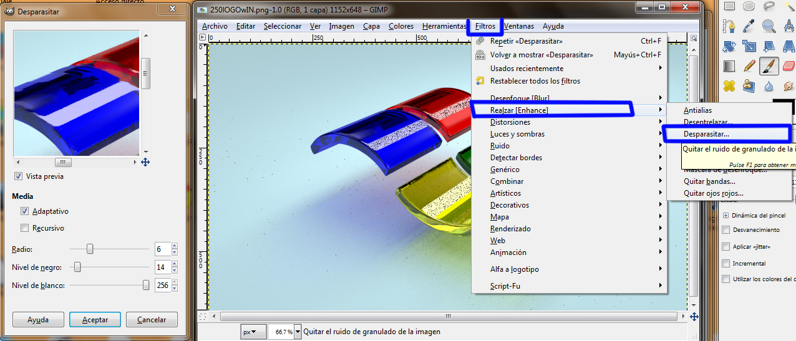Open the Archivo menu
Image resolution: width=796 pixels, height=341 pixels.
(215, 26)
